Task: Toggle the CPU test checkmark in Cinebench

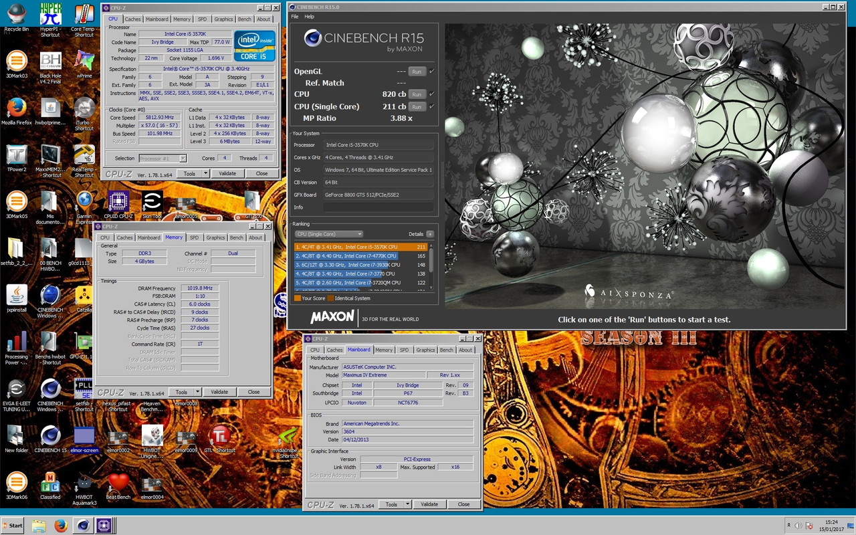Action: click(x=431, y=94)
